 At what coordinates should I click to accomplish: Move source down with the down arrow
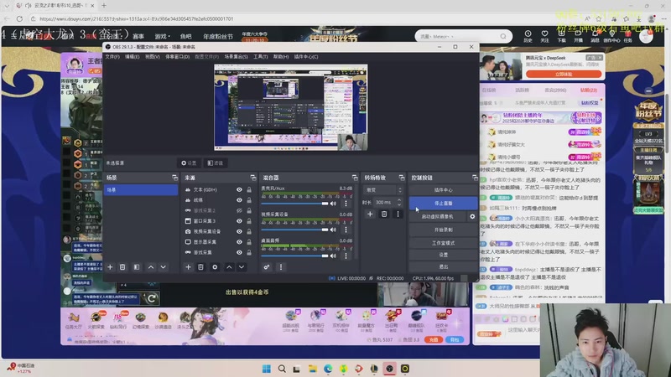tap(242, 267)
